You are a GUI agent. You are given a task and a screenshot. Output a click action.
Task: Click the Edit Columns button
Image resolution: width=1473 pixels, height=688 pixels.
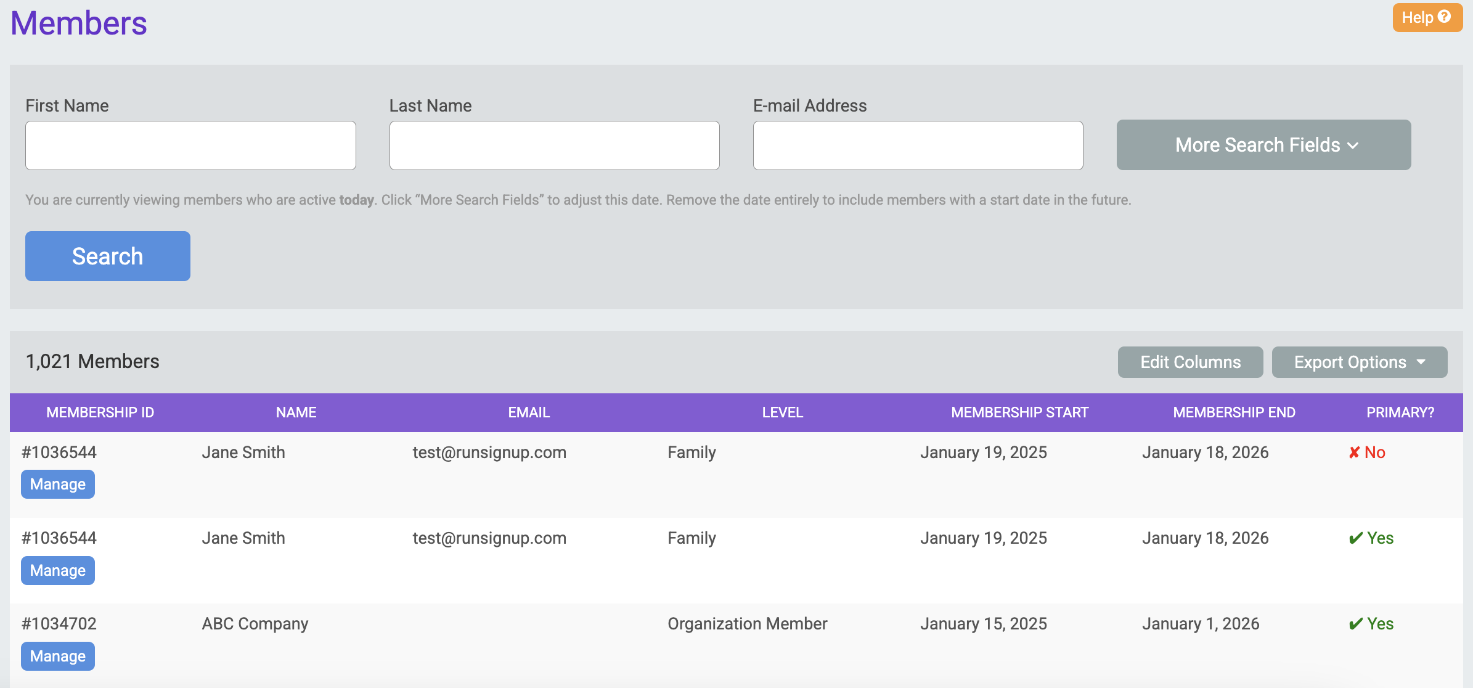click(x=1190, y=362)
